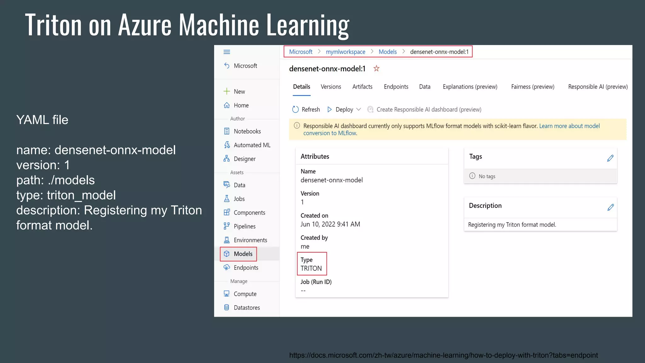Click the Designer icon
This screenshot has width=645, height=363.
(x=227, y=159)
